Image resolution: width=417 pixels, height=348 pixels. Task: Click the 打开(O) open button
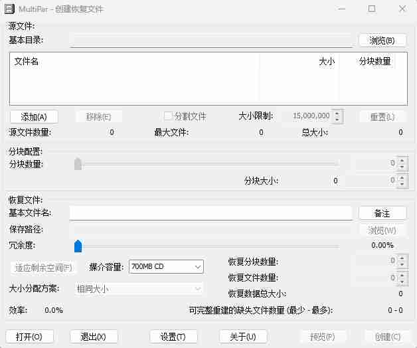tap(29, 337)
